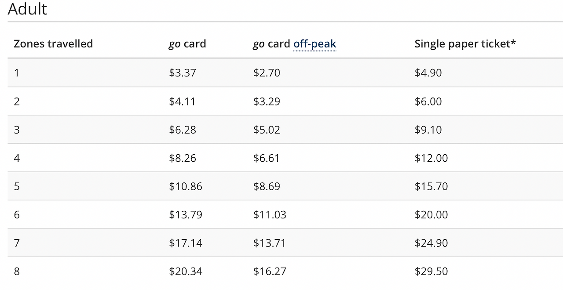Select the $12.00 paper ticket price

[x=431, y=158]
